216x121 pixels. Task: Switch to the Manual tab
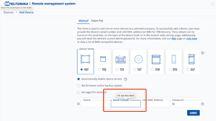[84, 21]
